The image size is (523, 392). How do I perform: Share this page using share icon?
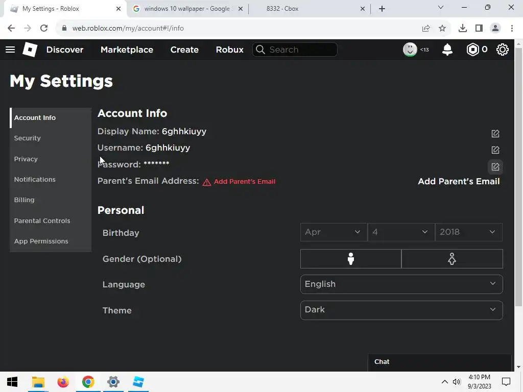426,29
